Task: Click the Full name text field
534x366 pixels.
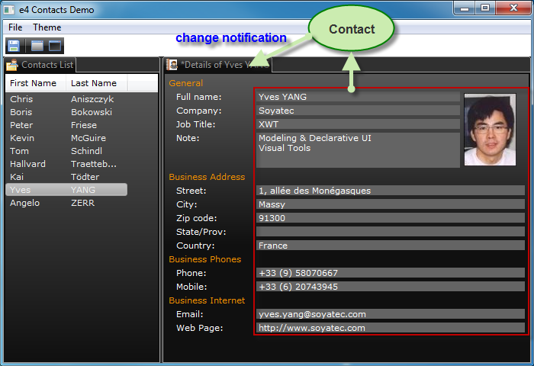Action: click(357, 97)
